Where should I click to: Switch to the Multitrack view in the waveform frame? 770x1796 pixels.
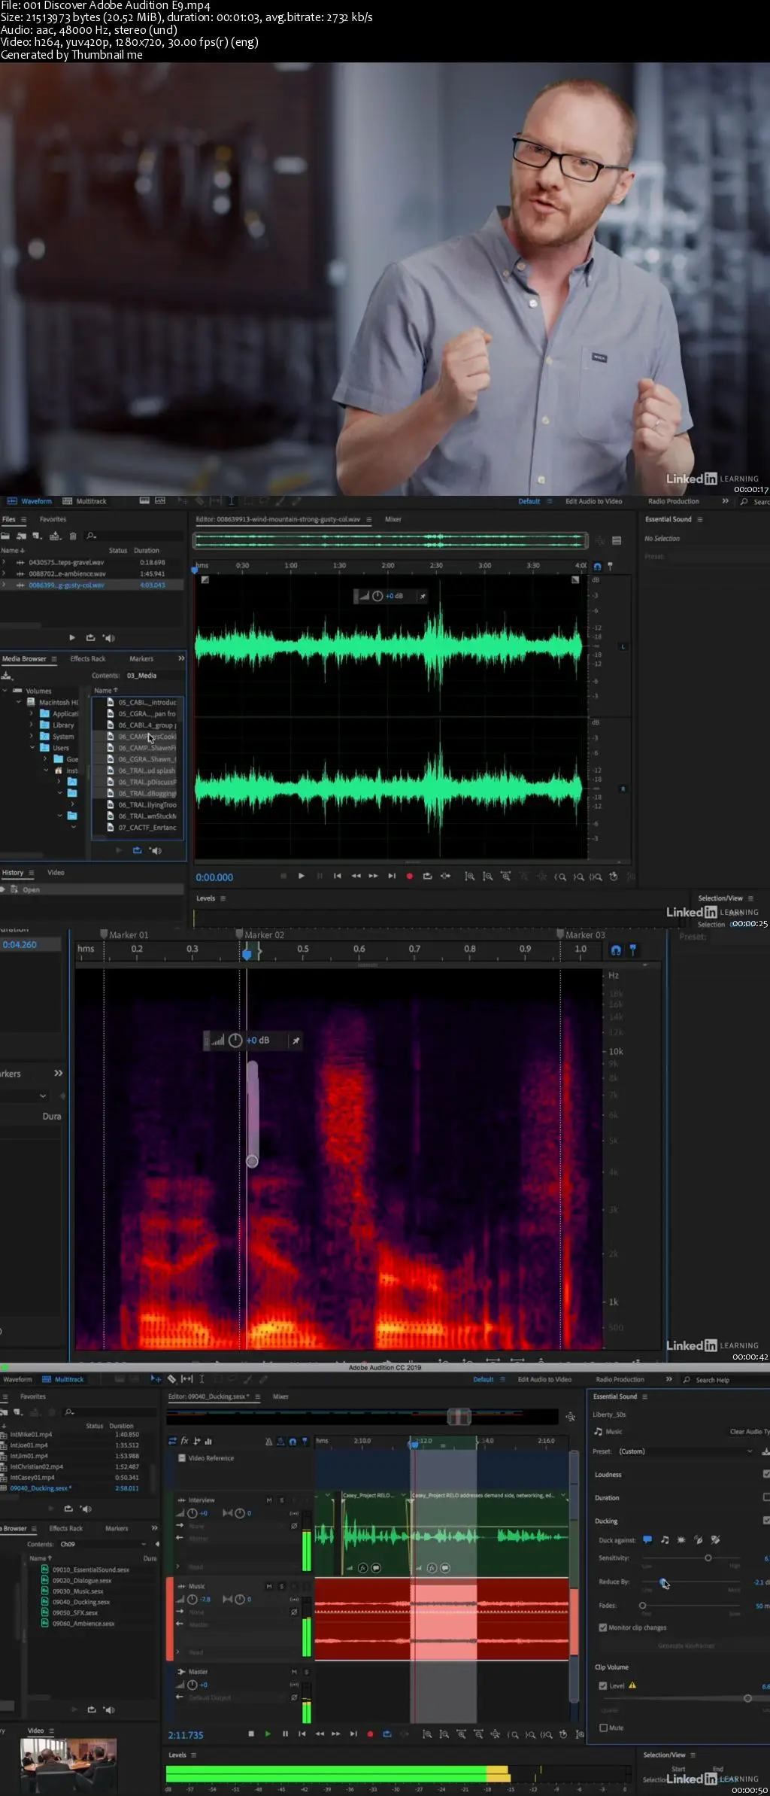click(84, 501)
